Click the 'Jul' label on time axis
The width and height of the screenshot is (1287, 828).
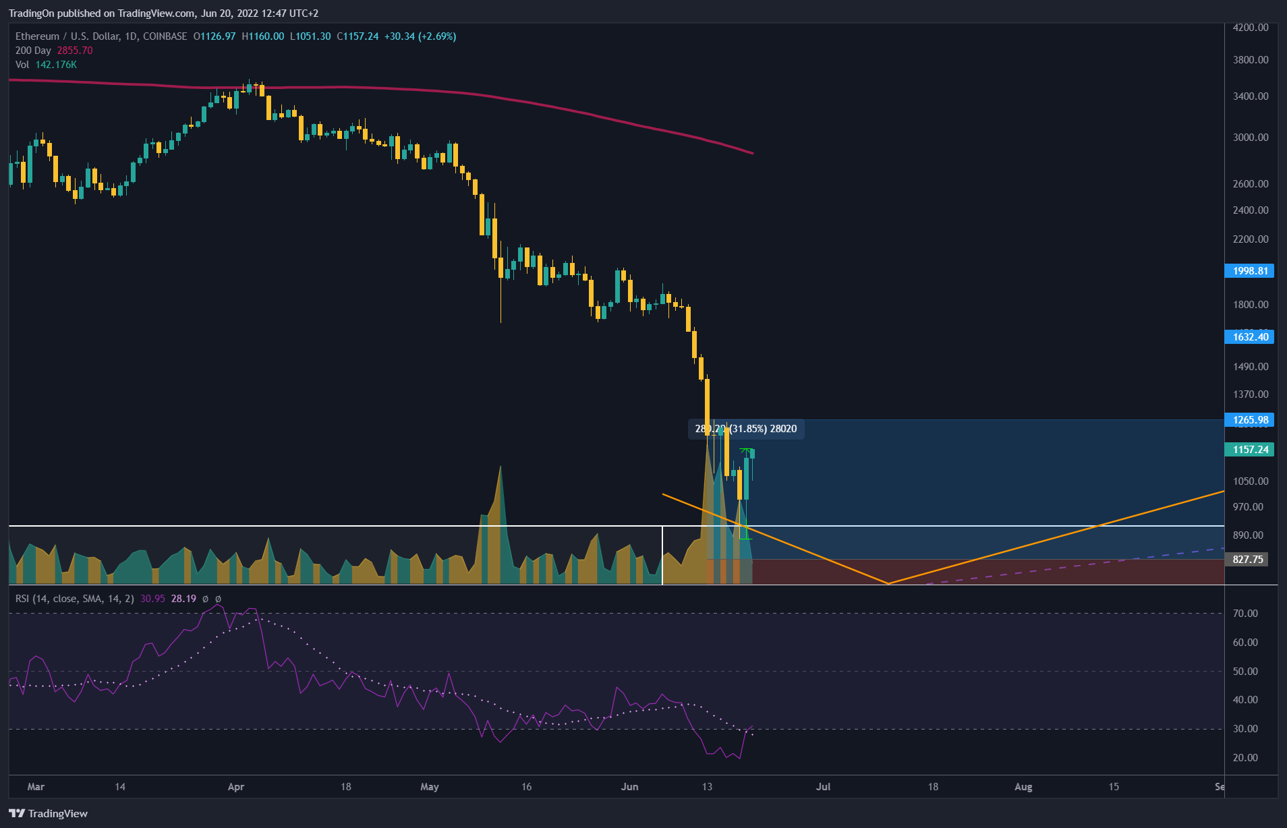click(823, 787)
